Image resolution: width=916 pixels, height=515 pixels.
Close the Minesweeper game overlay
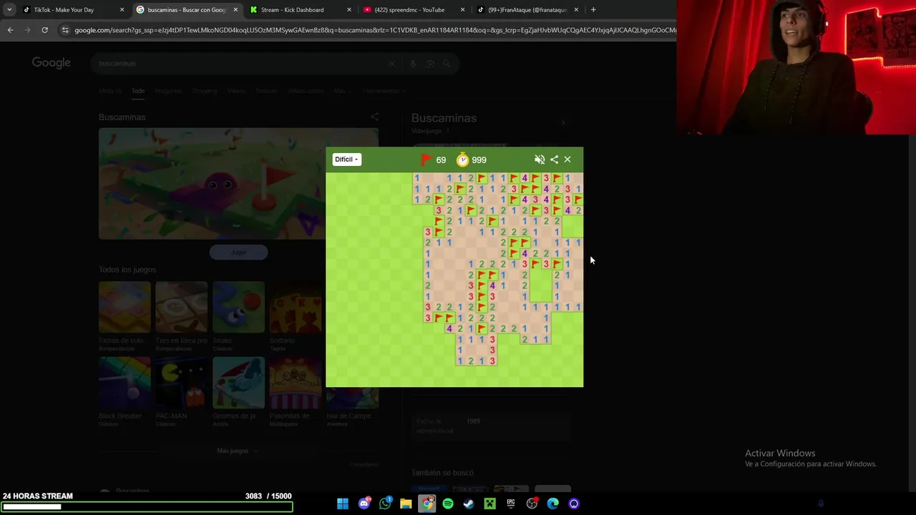click(x=567, y=160)
